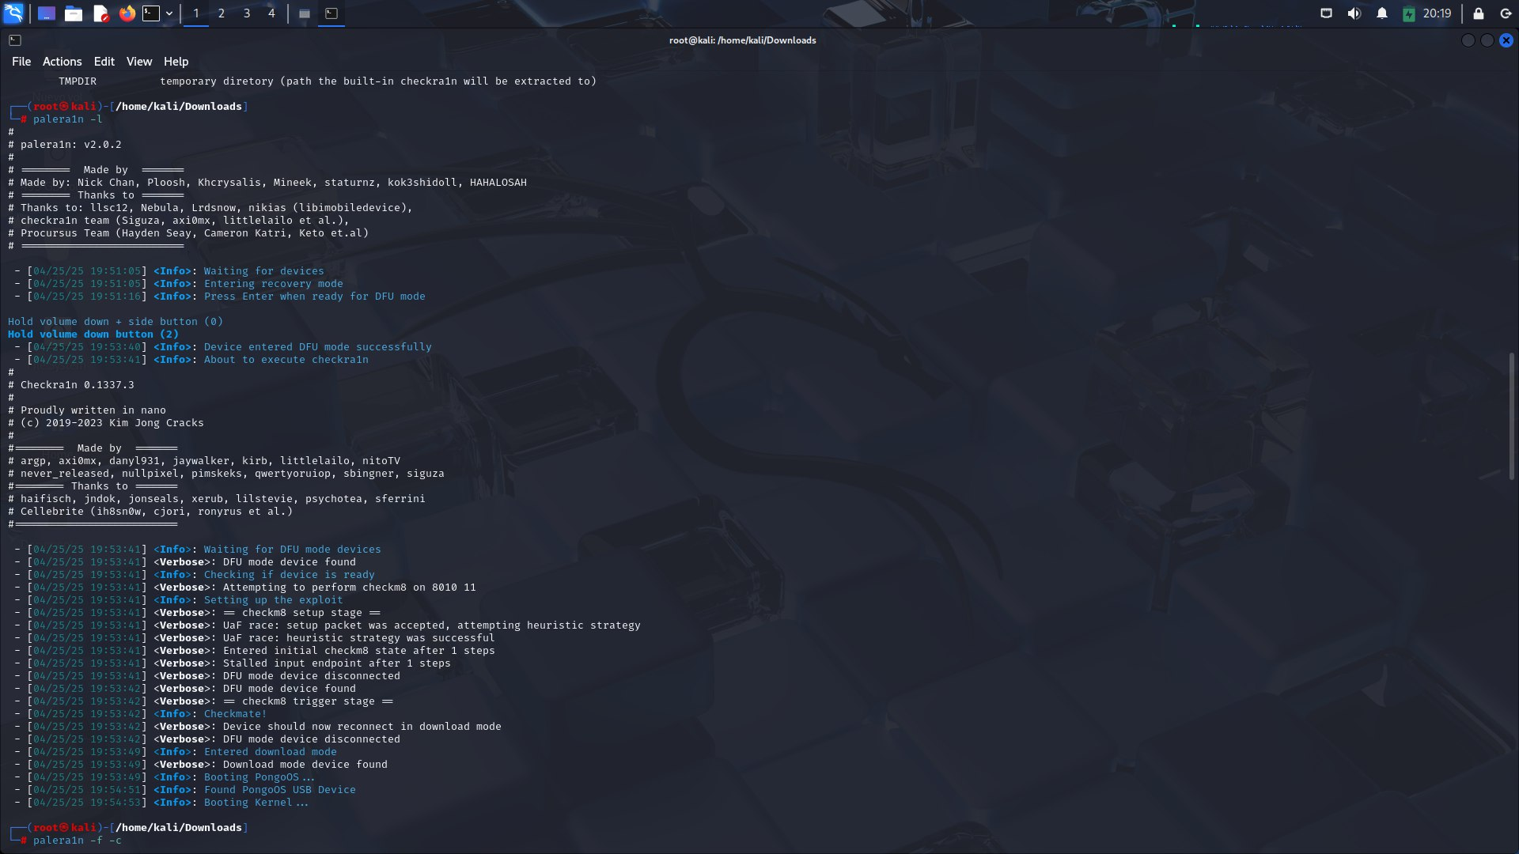Open the Edit menu

pyautogui.click(x=104, y=62)
